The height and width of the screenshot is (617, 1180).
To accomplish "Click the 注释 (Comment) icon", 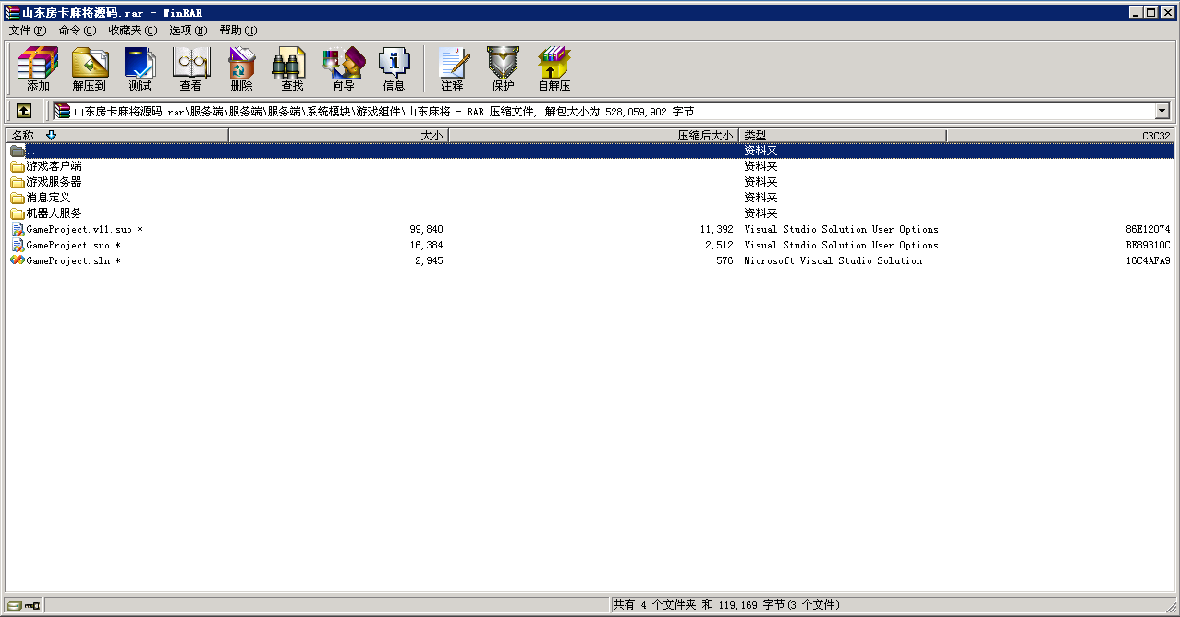I will click(x=452, y=69).
